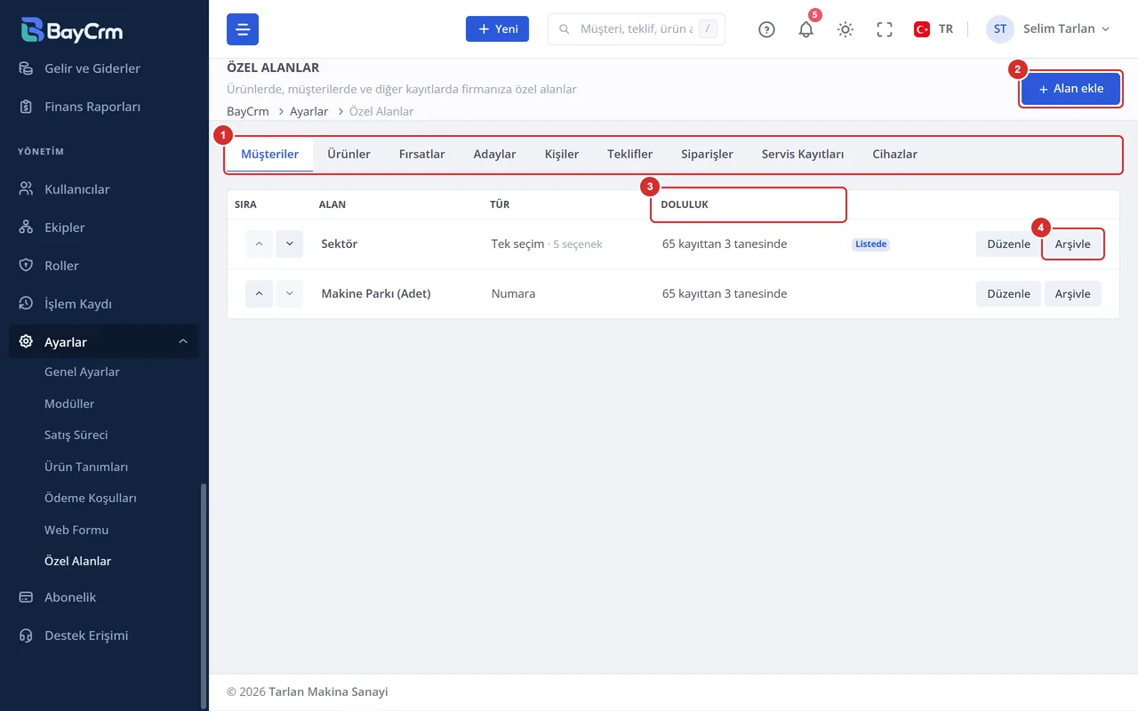Viewport: 1138px width, 711px height.
Task: Switch to the Fırsatlar tab
Action: (421, 155)
